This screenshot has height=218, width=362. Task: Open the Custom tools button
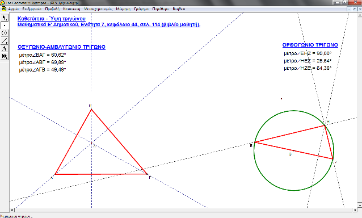(x=5, y=56)
